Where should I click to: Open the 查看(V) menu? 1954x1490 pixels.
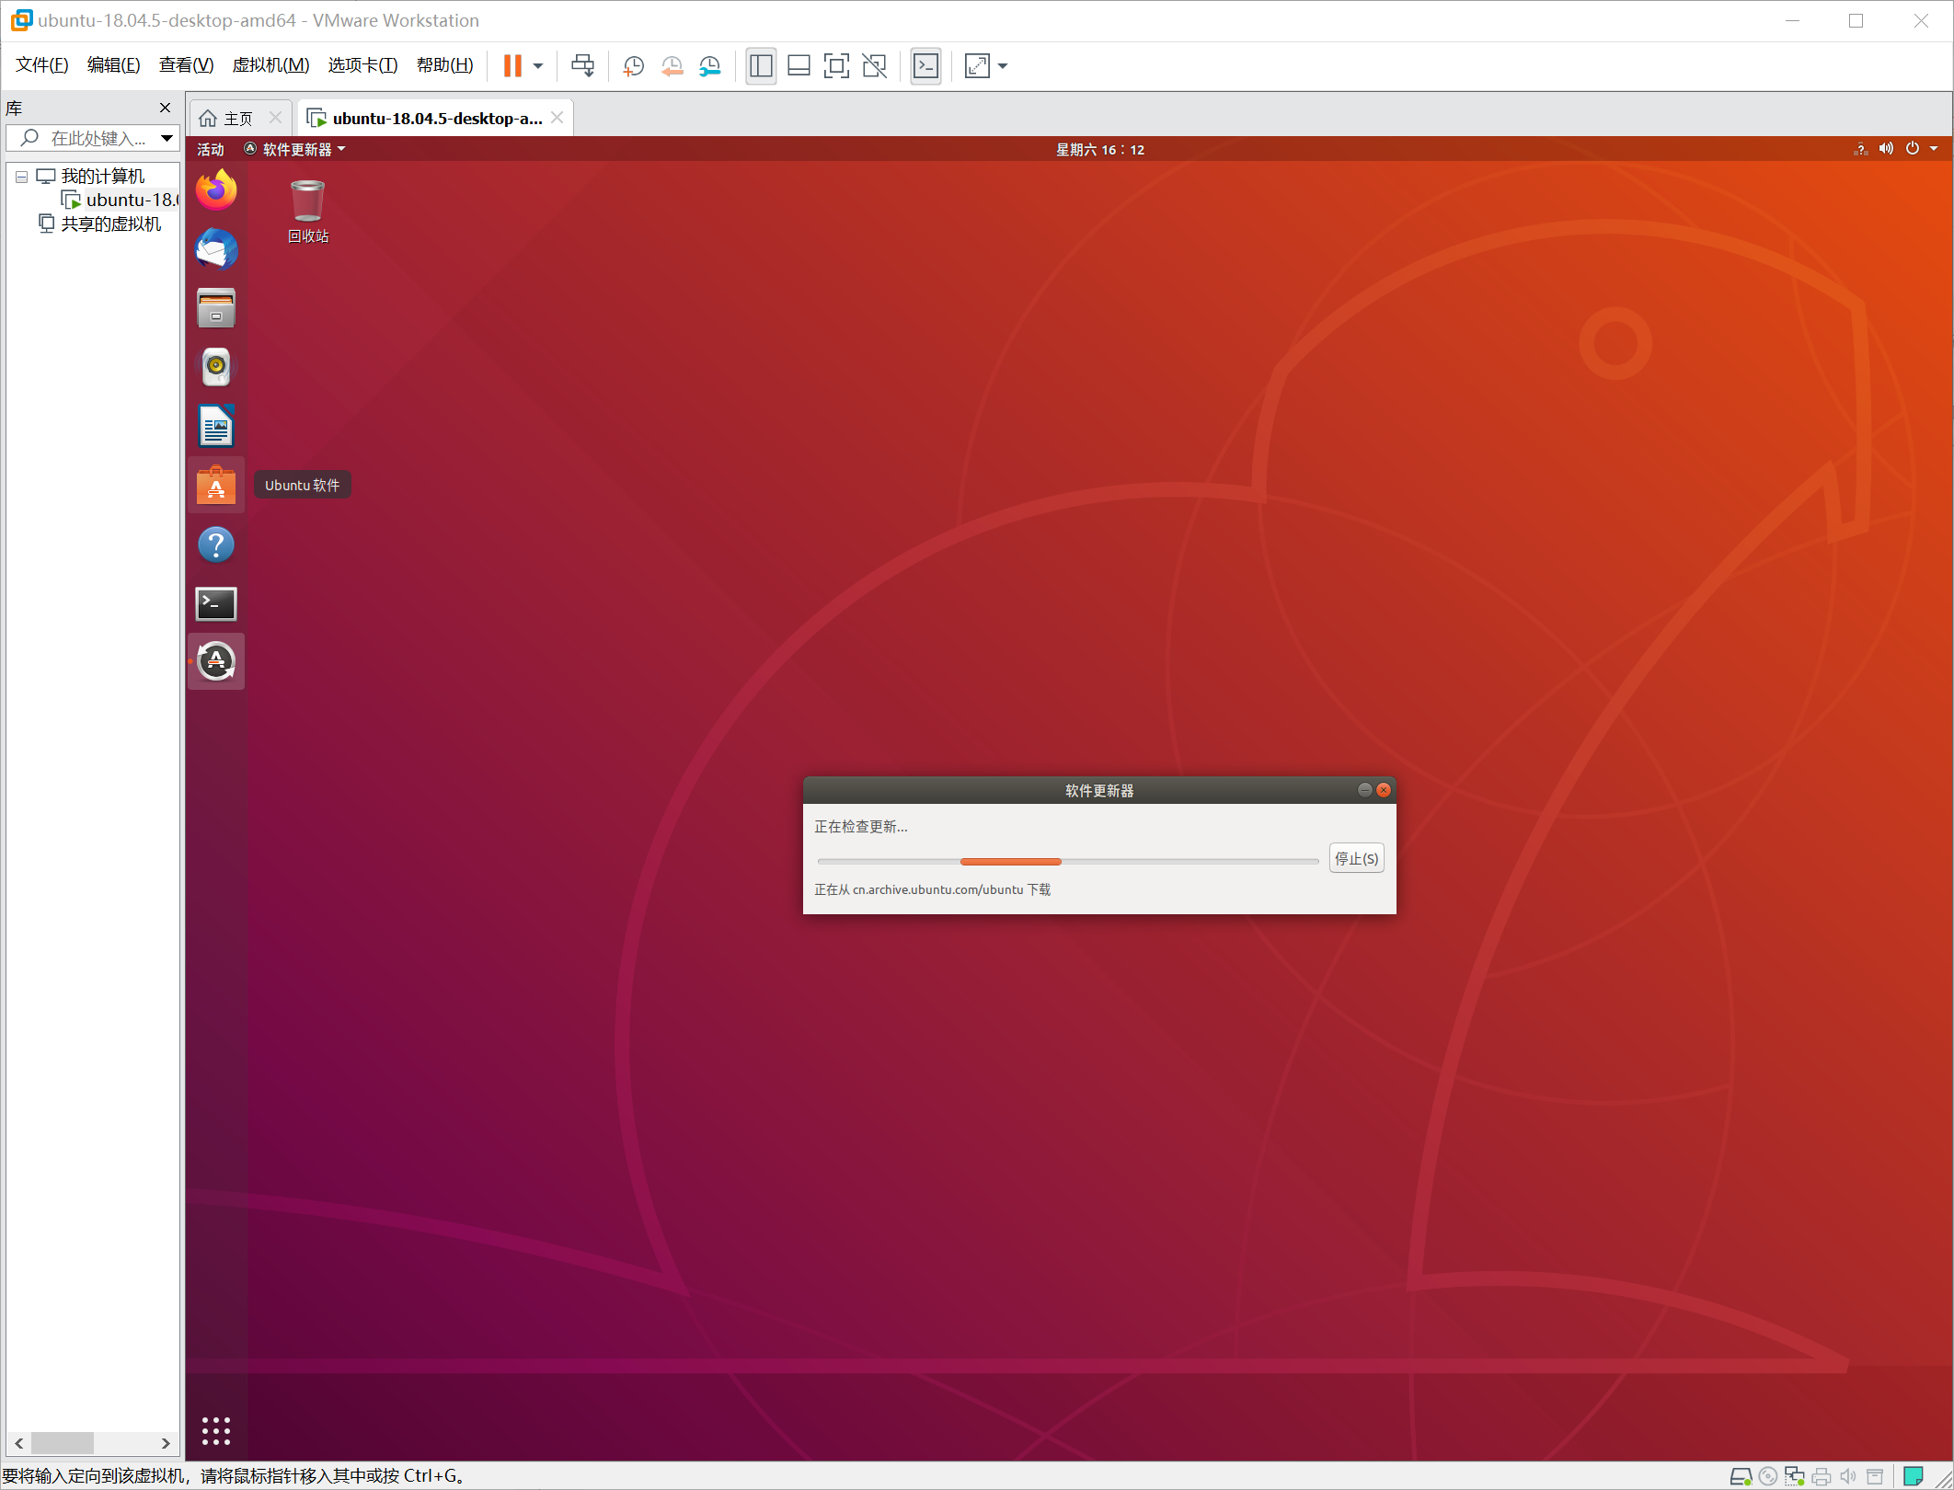[x=186, y=65]
